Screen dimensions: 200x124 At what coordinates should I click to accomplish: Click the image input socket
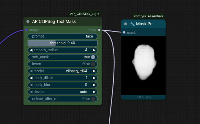pyautogui.click(x=26, y=30)
